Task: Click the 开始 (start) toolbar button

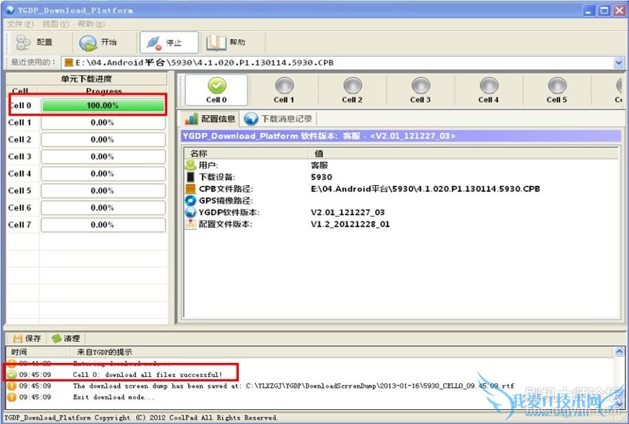Action: (x=98, y=42)
